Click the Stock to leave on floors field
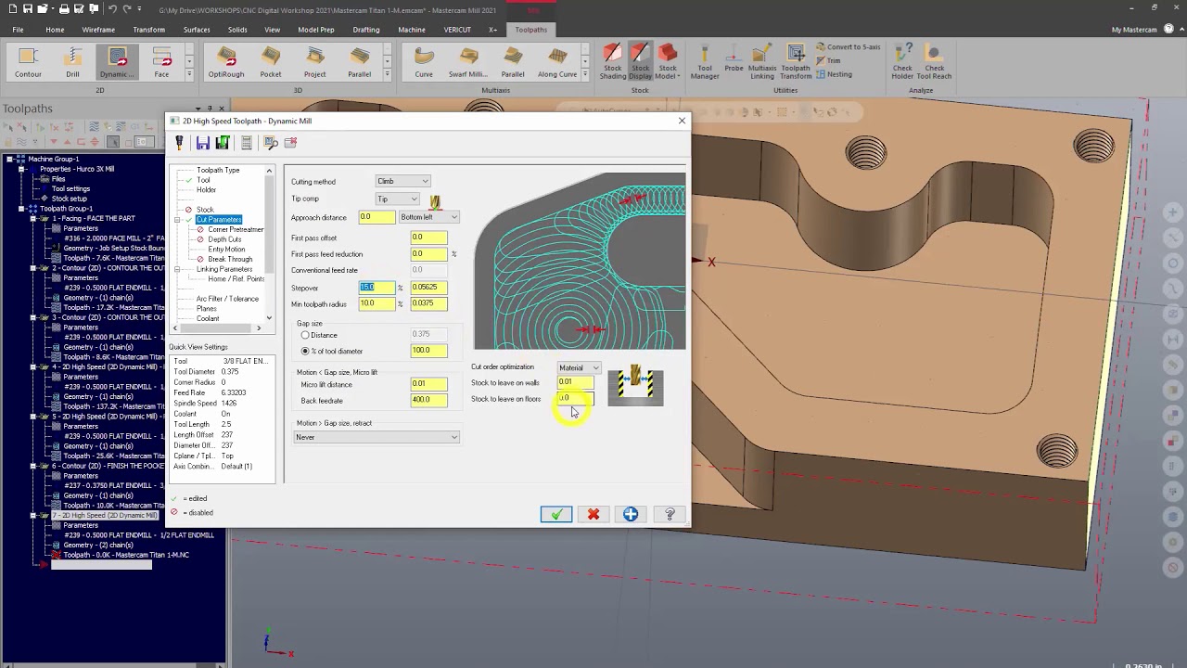Viewport: 1187px width, 668px height. point(575,399)
